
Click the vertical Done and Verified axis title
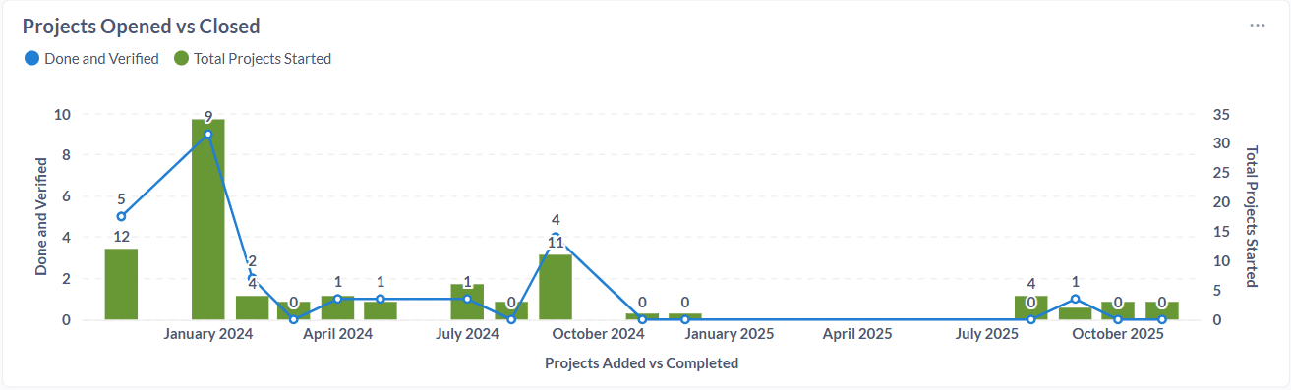click(x=41, y=217)
